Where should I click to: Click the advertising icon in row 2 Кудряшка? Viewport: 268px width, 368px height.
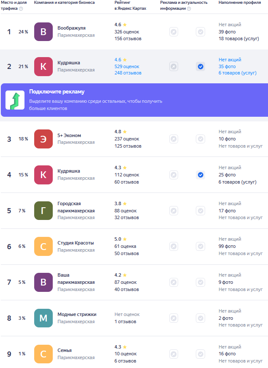pyautogui.click(x=173, y=66)
